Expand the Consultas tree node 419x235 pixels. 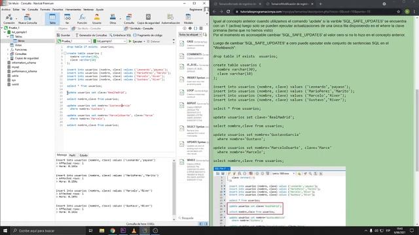8,54
